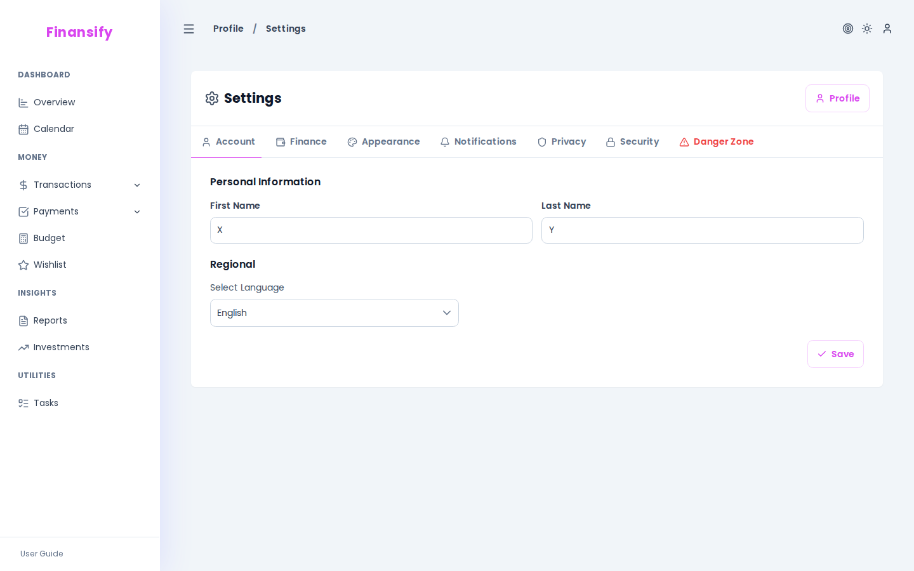Open the Wishlist section from sidebar
This screenshot has width=914, height=571.
[50, 265]
